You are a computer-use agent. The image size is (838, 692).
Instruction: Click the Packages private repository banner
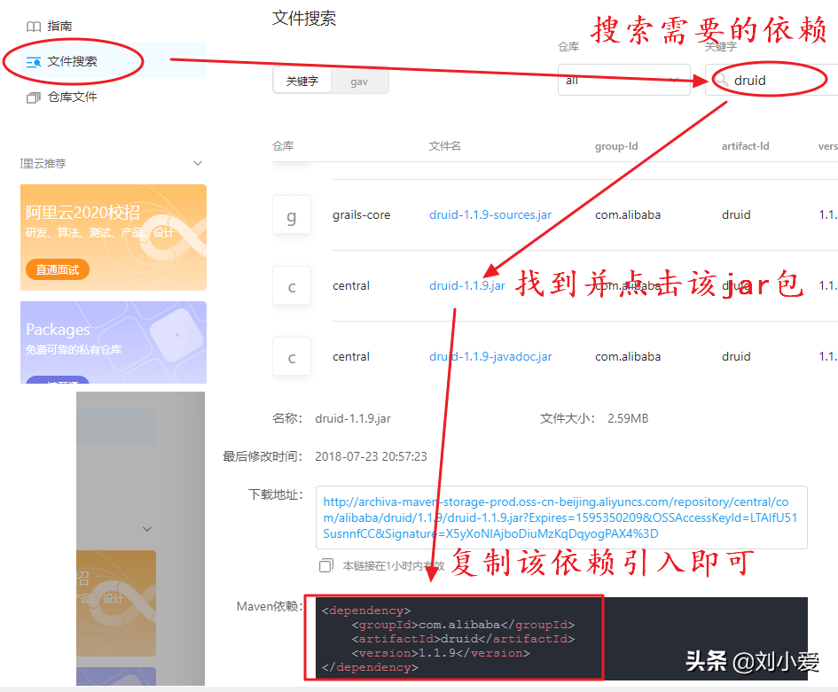(x=113, y=342)
